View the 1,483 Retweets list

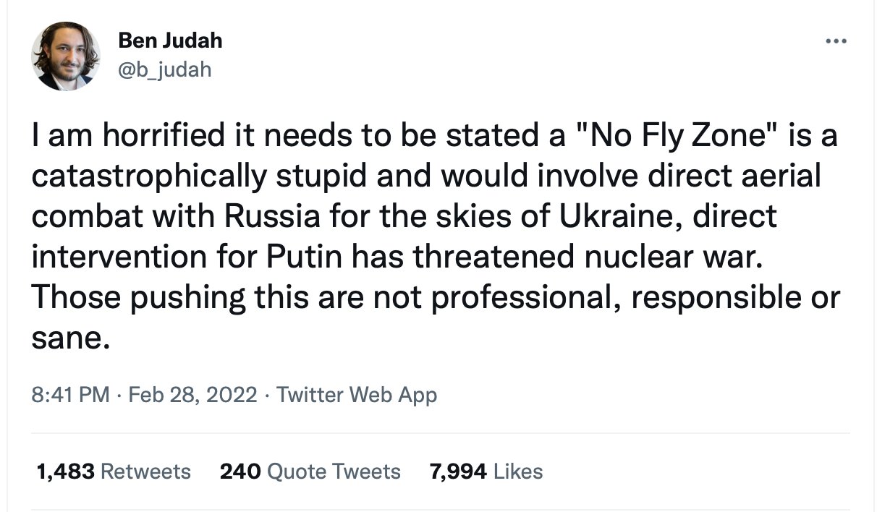(x=114, y=472)
